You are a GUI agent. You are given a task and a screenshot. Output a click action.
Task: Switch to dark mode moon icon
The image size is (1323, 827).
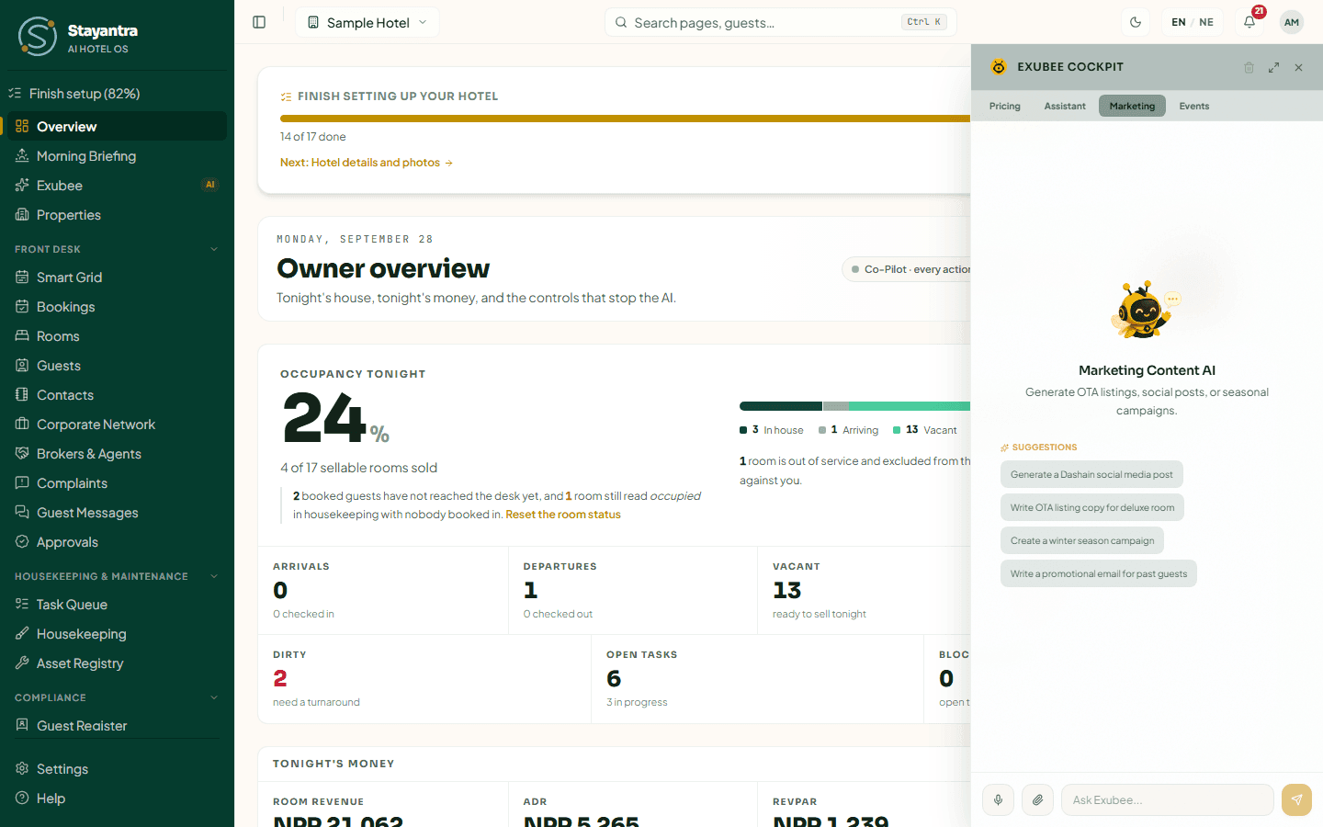(x=1136, y=22)
